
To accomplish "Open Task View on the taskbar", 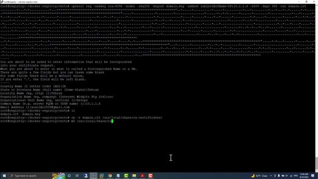I will click(x=77, y=176).
